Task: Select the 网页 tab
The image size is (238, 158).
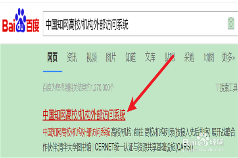Action: pyautogui.click(x=52, y=57)
